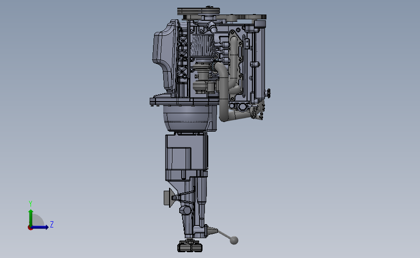Select the ribbed cylindrical air filter on engine
This screenshot has width=420, height=258.
[x=203, y=45]
